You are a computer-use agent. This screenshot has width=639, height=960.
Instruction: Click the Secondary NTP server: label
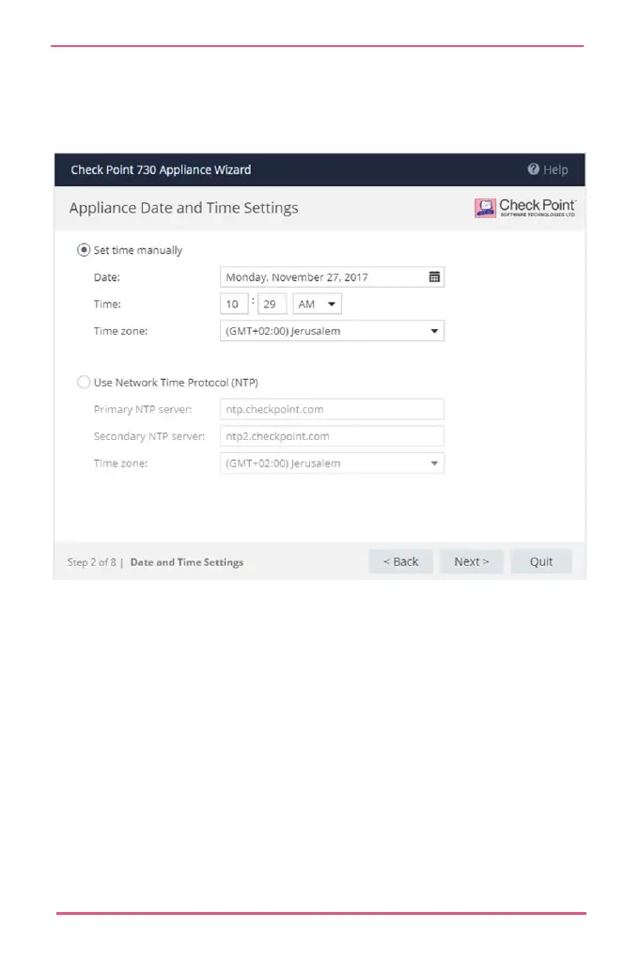(149, 436)
